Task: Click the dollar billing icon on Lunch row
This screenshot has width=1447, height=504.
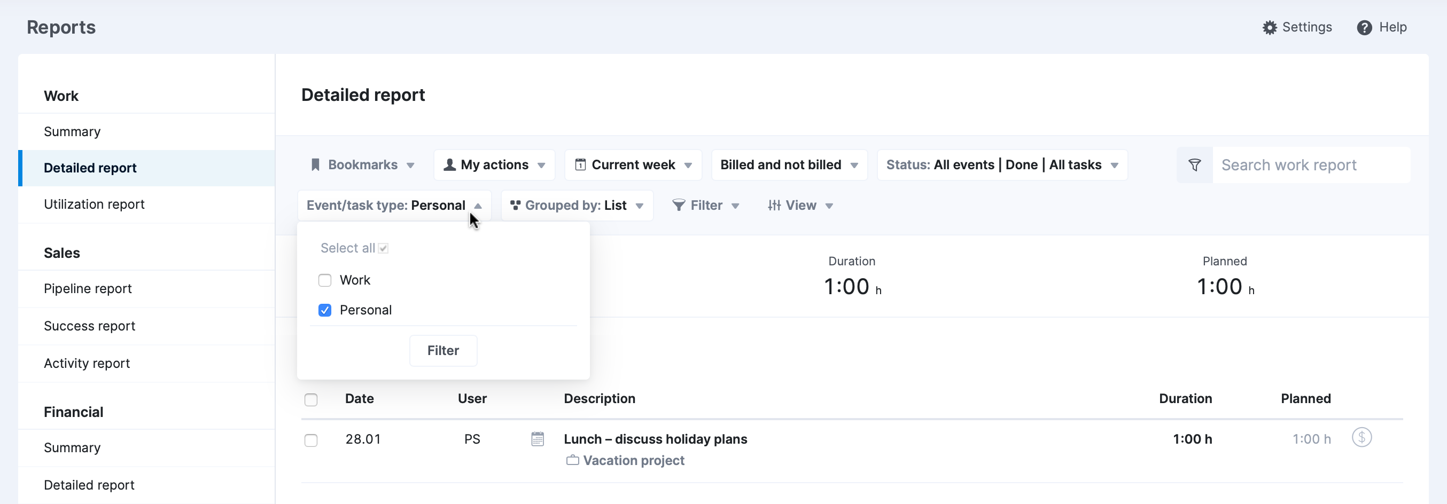Action: point(1361,437)
